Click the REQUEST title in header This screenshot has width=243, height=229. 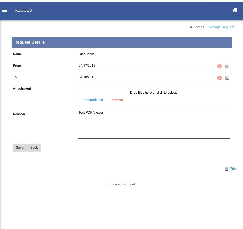click(25, 10)
